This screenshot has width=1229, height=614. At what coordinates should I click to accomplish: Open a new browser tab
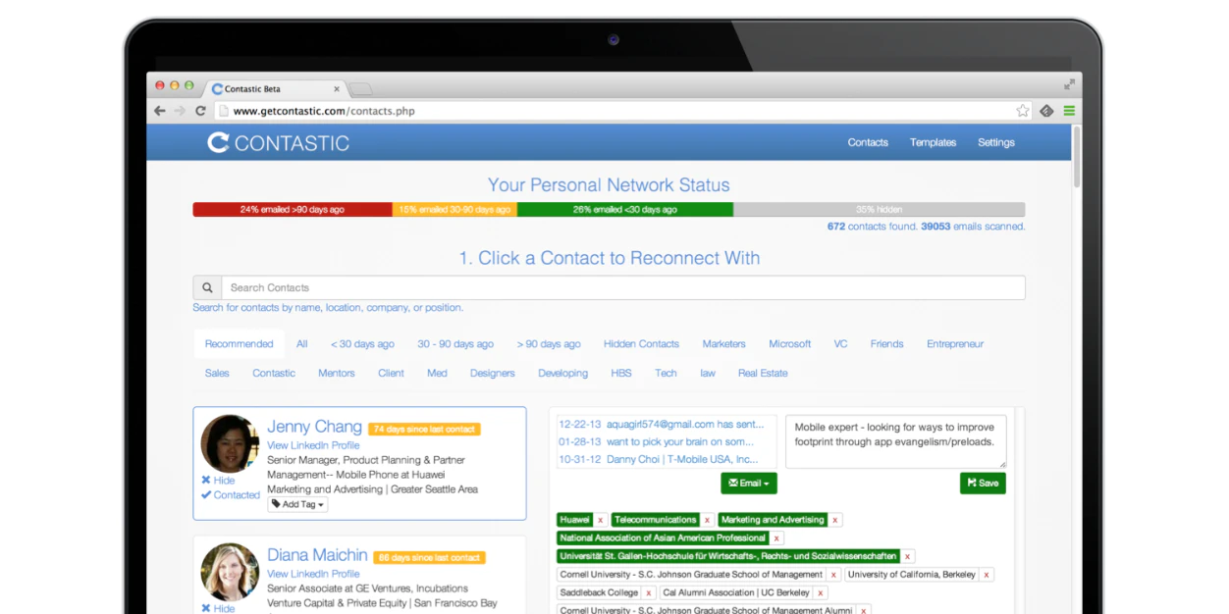click(x=360, y=89)
